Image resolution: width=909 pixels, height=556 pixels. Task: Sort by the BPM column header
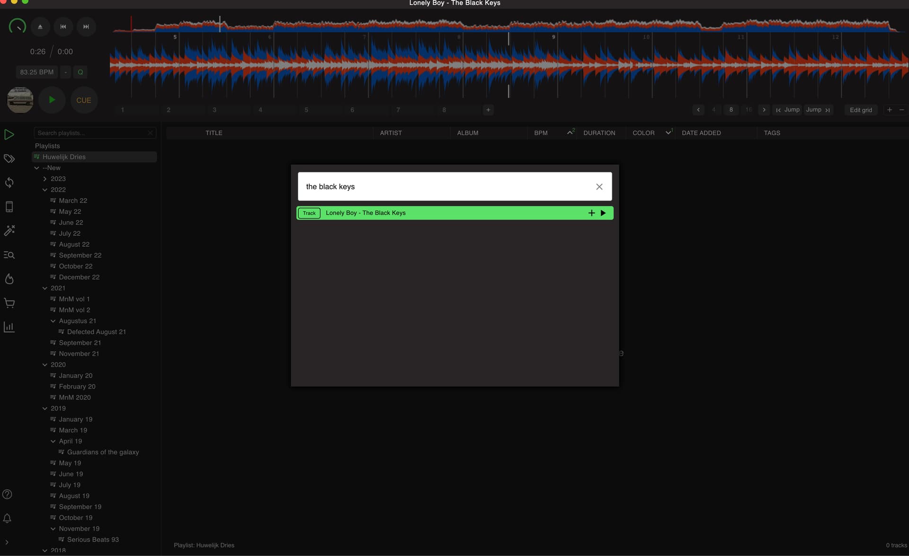[541, 133]
